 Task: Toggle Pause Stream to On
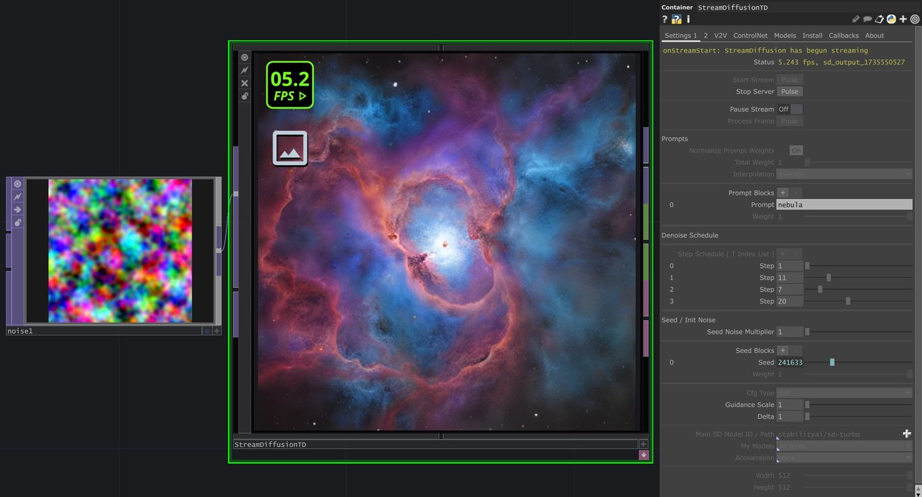click(x=796, y=109)
